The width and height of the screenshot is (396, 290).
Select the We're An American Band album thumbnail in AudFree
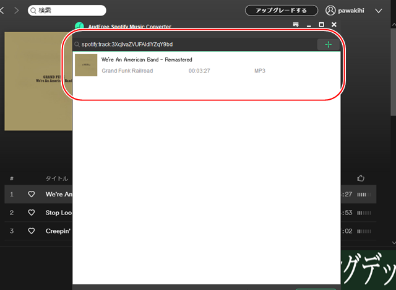click(86, 65)
